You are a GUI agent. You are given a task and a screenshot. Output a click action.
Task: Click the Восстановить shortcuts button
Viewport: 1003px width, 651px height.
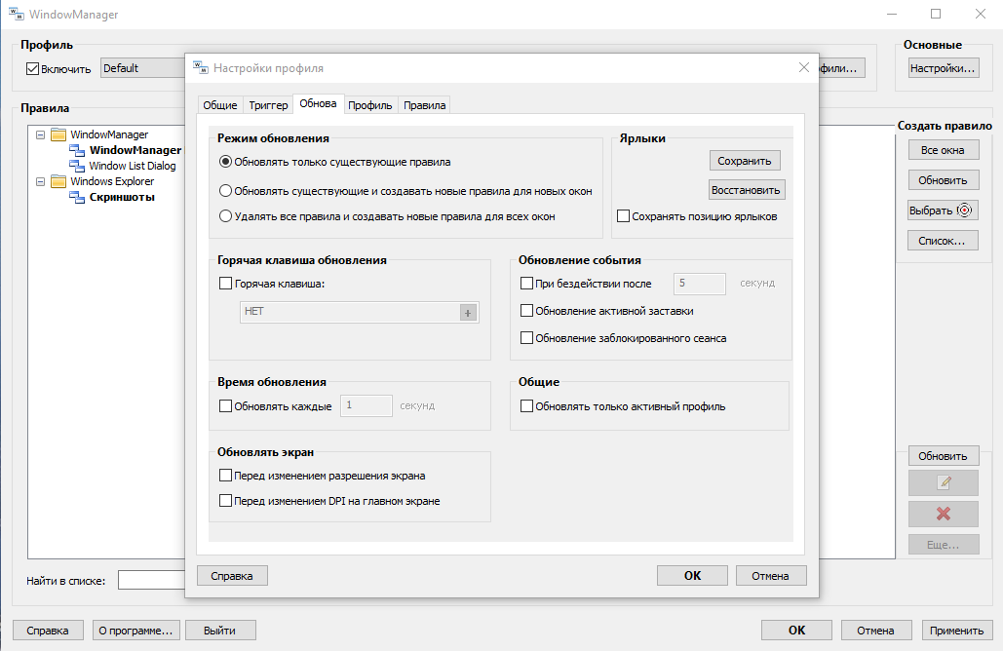pyautogui.click(x=746, y=190)
